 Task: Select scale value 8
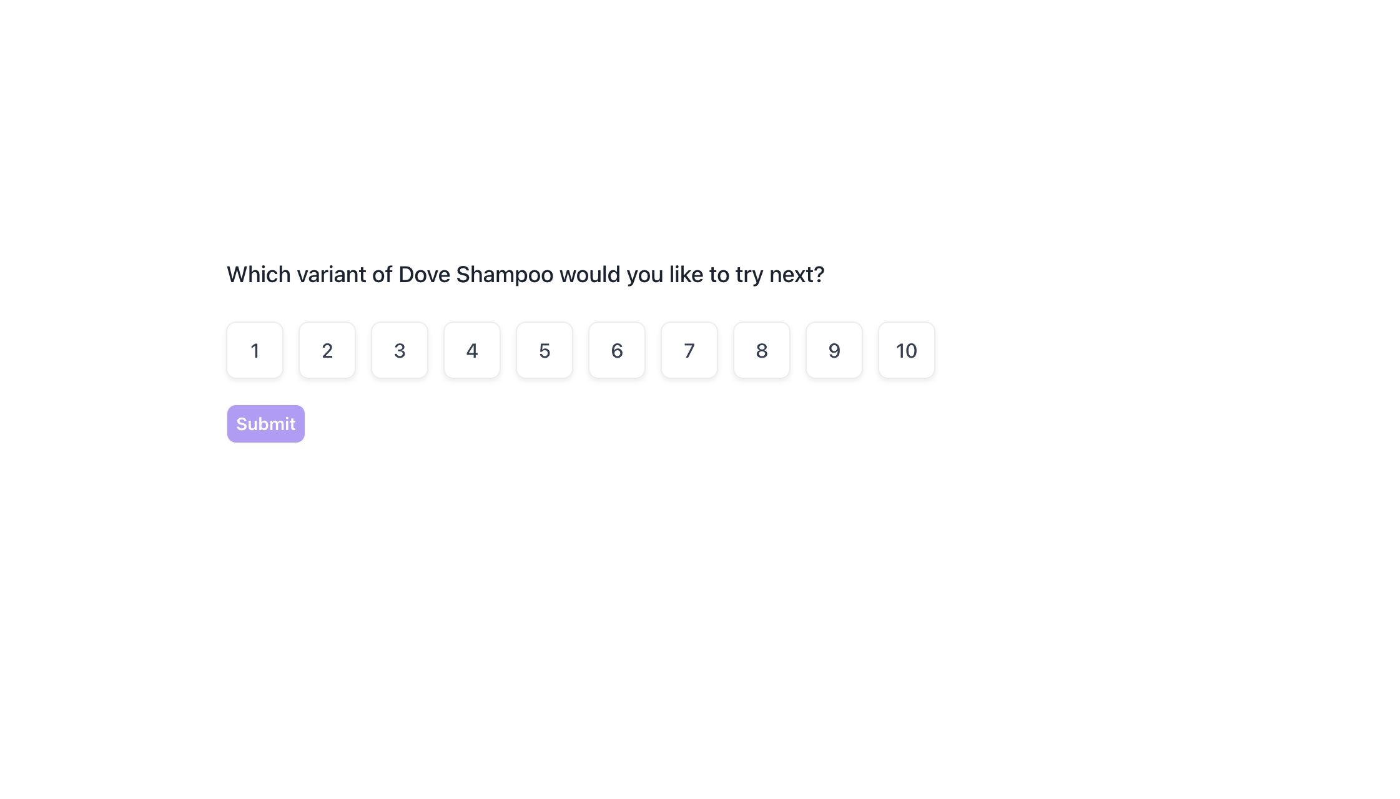[x=762, y=350]
